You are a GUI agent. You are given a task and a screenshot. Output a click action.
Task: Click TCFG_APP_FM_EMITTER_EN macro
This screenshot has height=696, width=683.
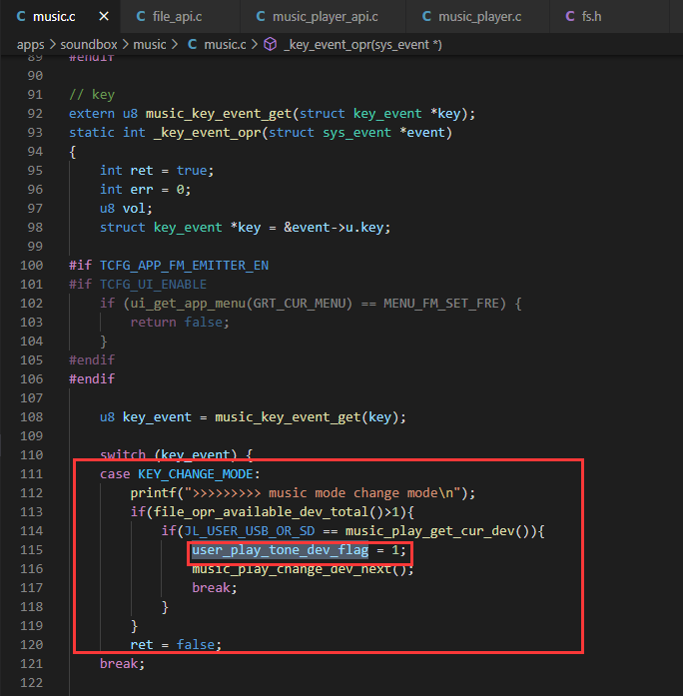(x=184, y=266)
